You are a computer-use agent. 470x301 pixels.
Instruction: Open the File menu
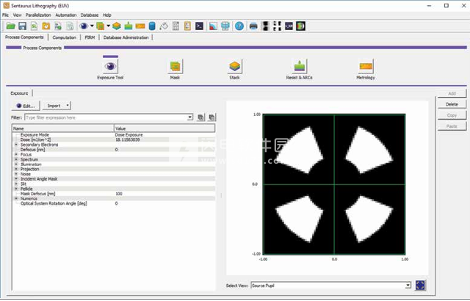coord(5,15)
